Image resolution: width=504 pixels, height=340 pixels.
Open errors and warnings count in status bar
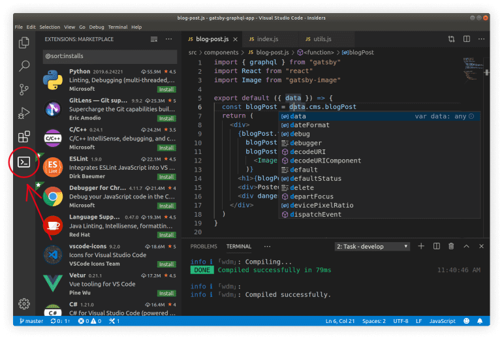pos(89,321)
